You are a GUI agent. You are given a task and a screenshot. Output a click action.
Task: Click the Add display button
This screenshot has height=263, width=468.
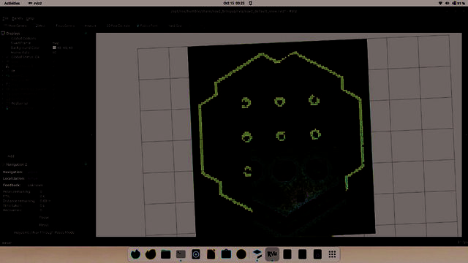(x=11, y=156)
